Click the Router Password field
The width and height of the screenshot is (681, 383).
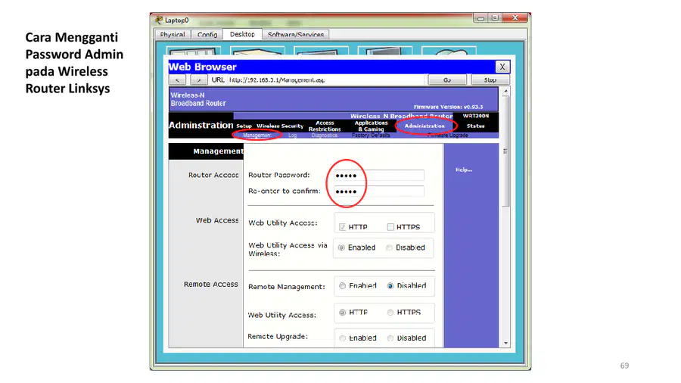pos(379,176)
